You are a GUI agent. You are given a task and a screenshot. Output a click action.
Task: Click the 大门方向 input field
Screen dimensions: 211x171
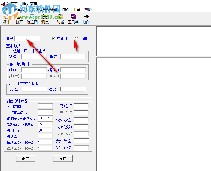[x=45, y=106]
